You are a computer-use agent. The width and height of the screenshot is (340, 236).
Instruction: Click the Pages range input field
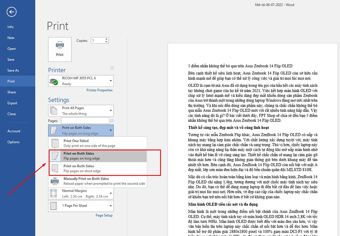click(85, 120)
